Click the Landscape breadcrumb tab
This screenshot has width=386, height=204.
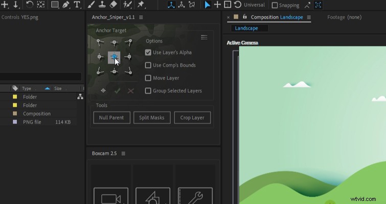click(x=246, y=28)
